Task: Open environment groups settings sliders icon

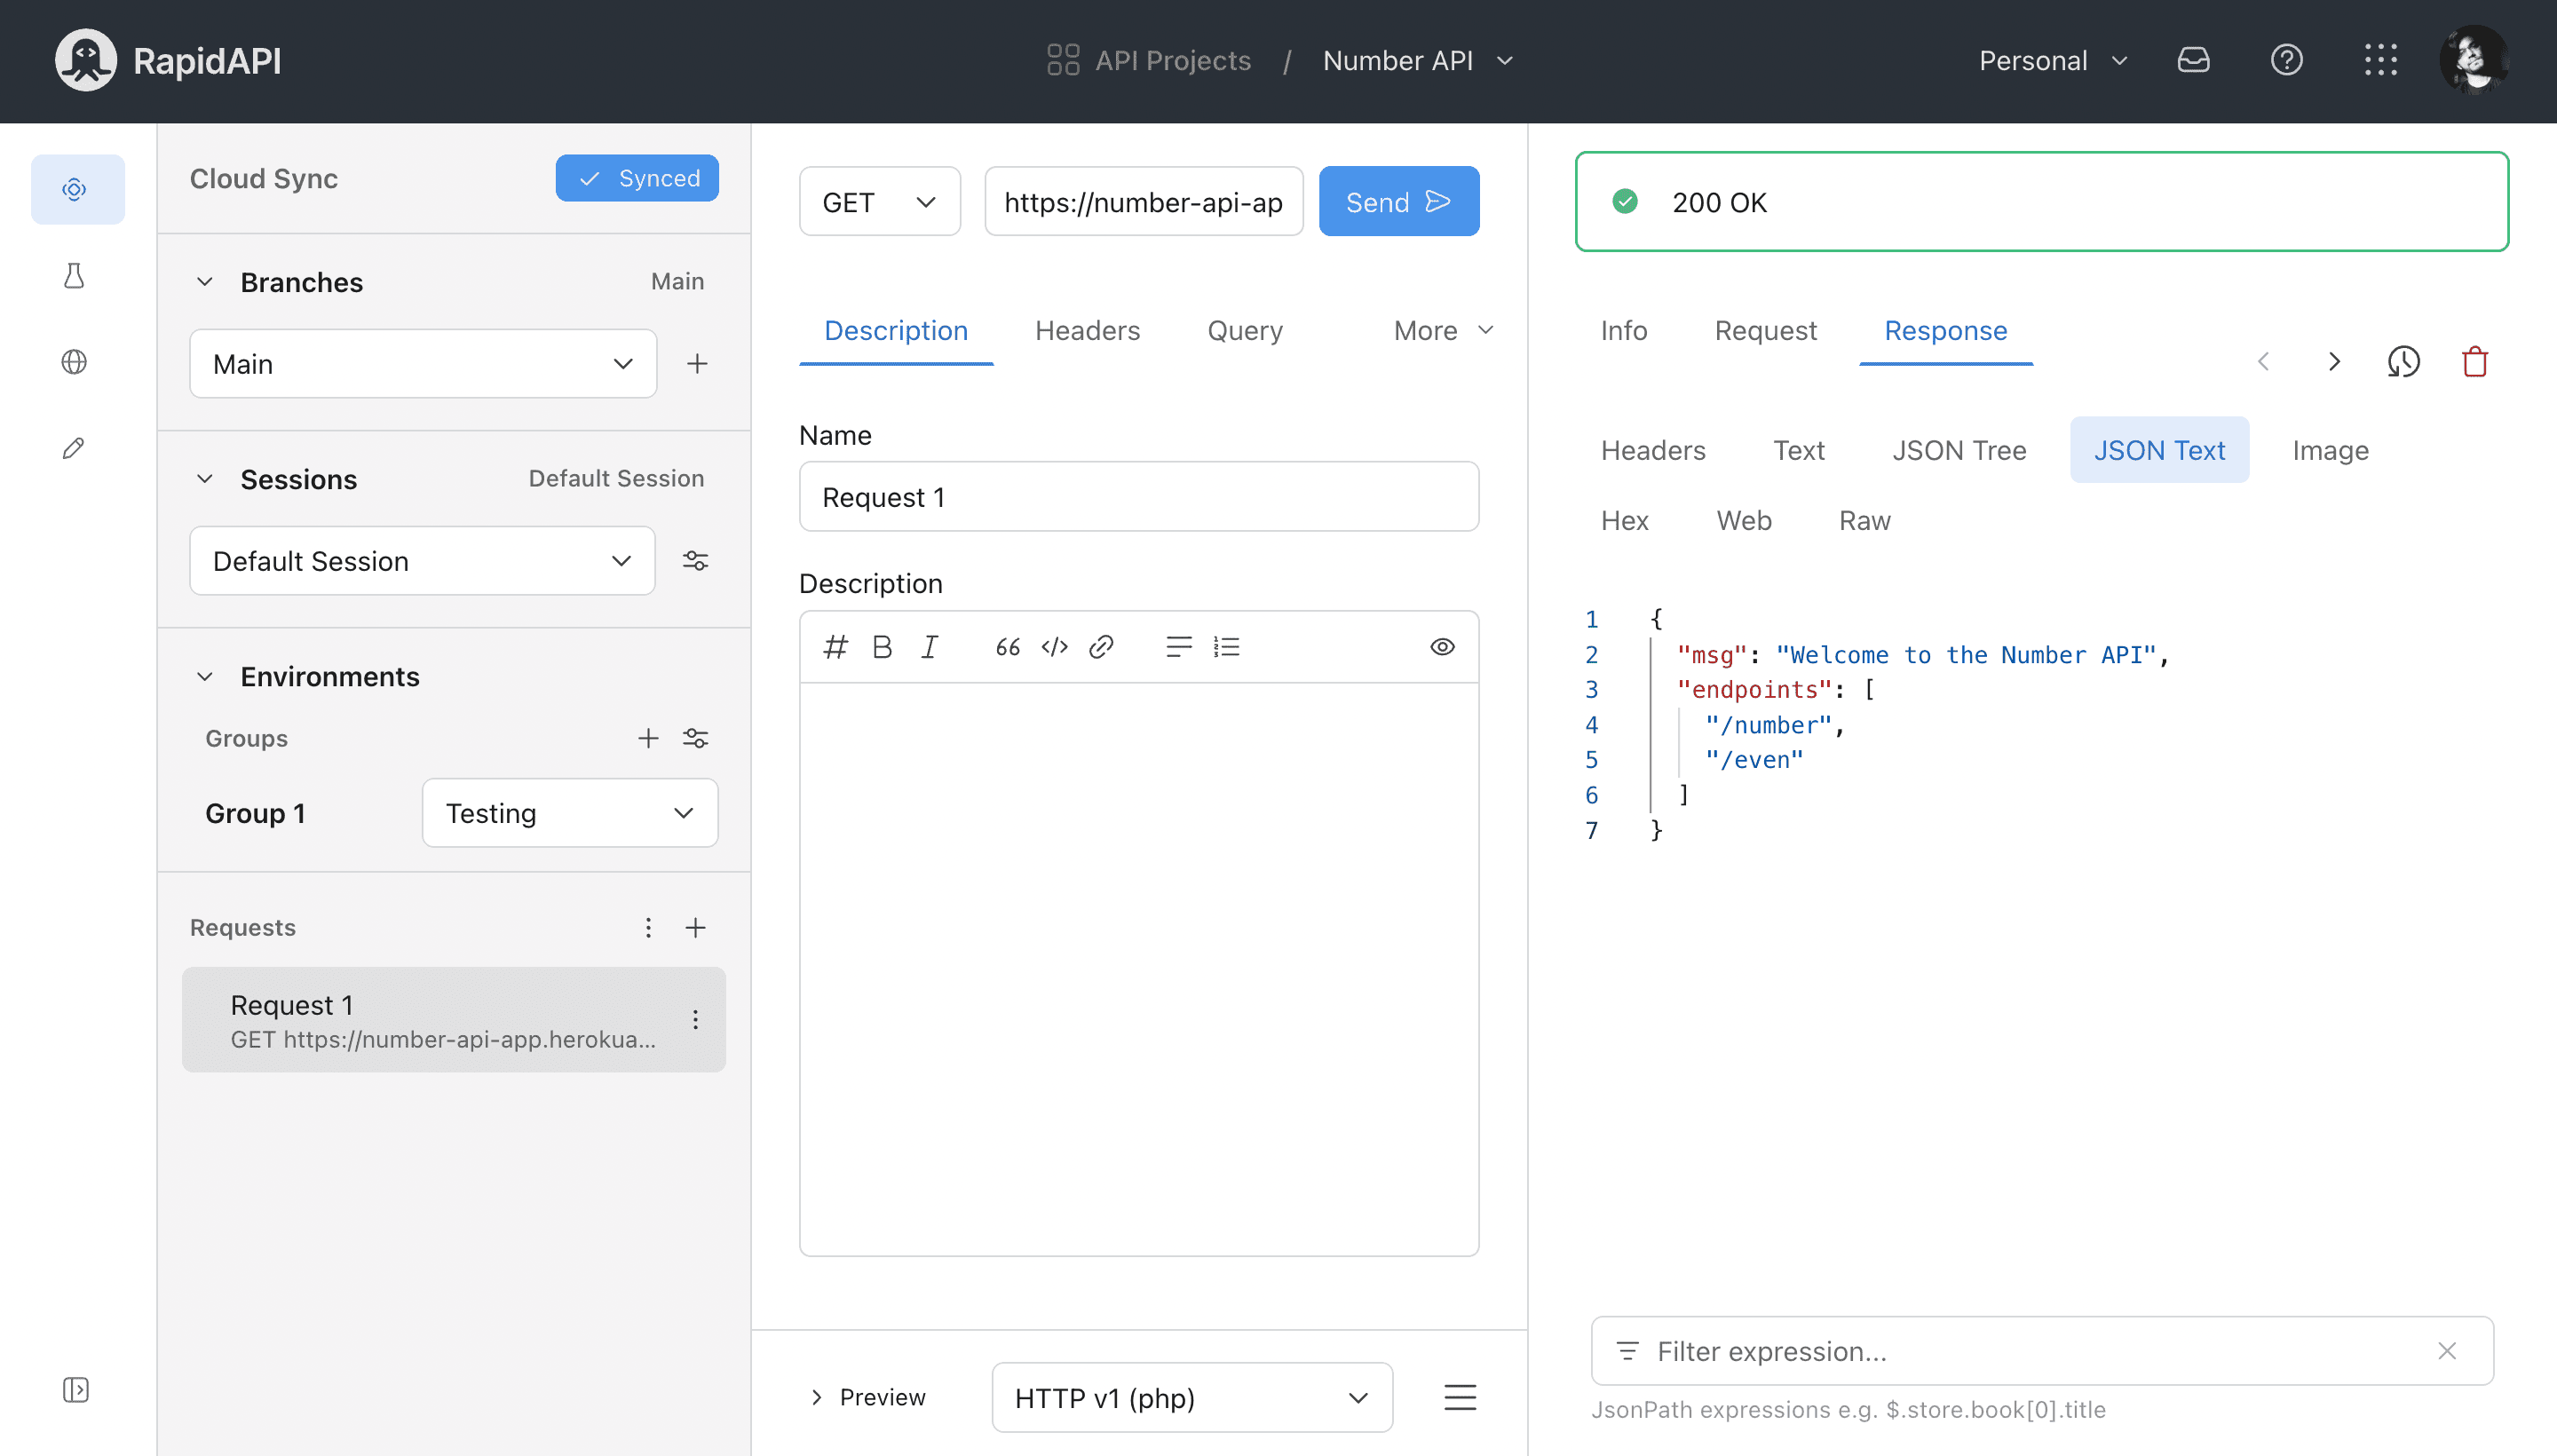Action: coord(696,739)
